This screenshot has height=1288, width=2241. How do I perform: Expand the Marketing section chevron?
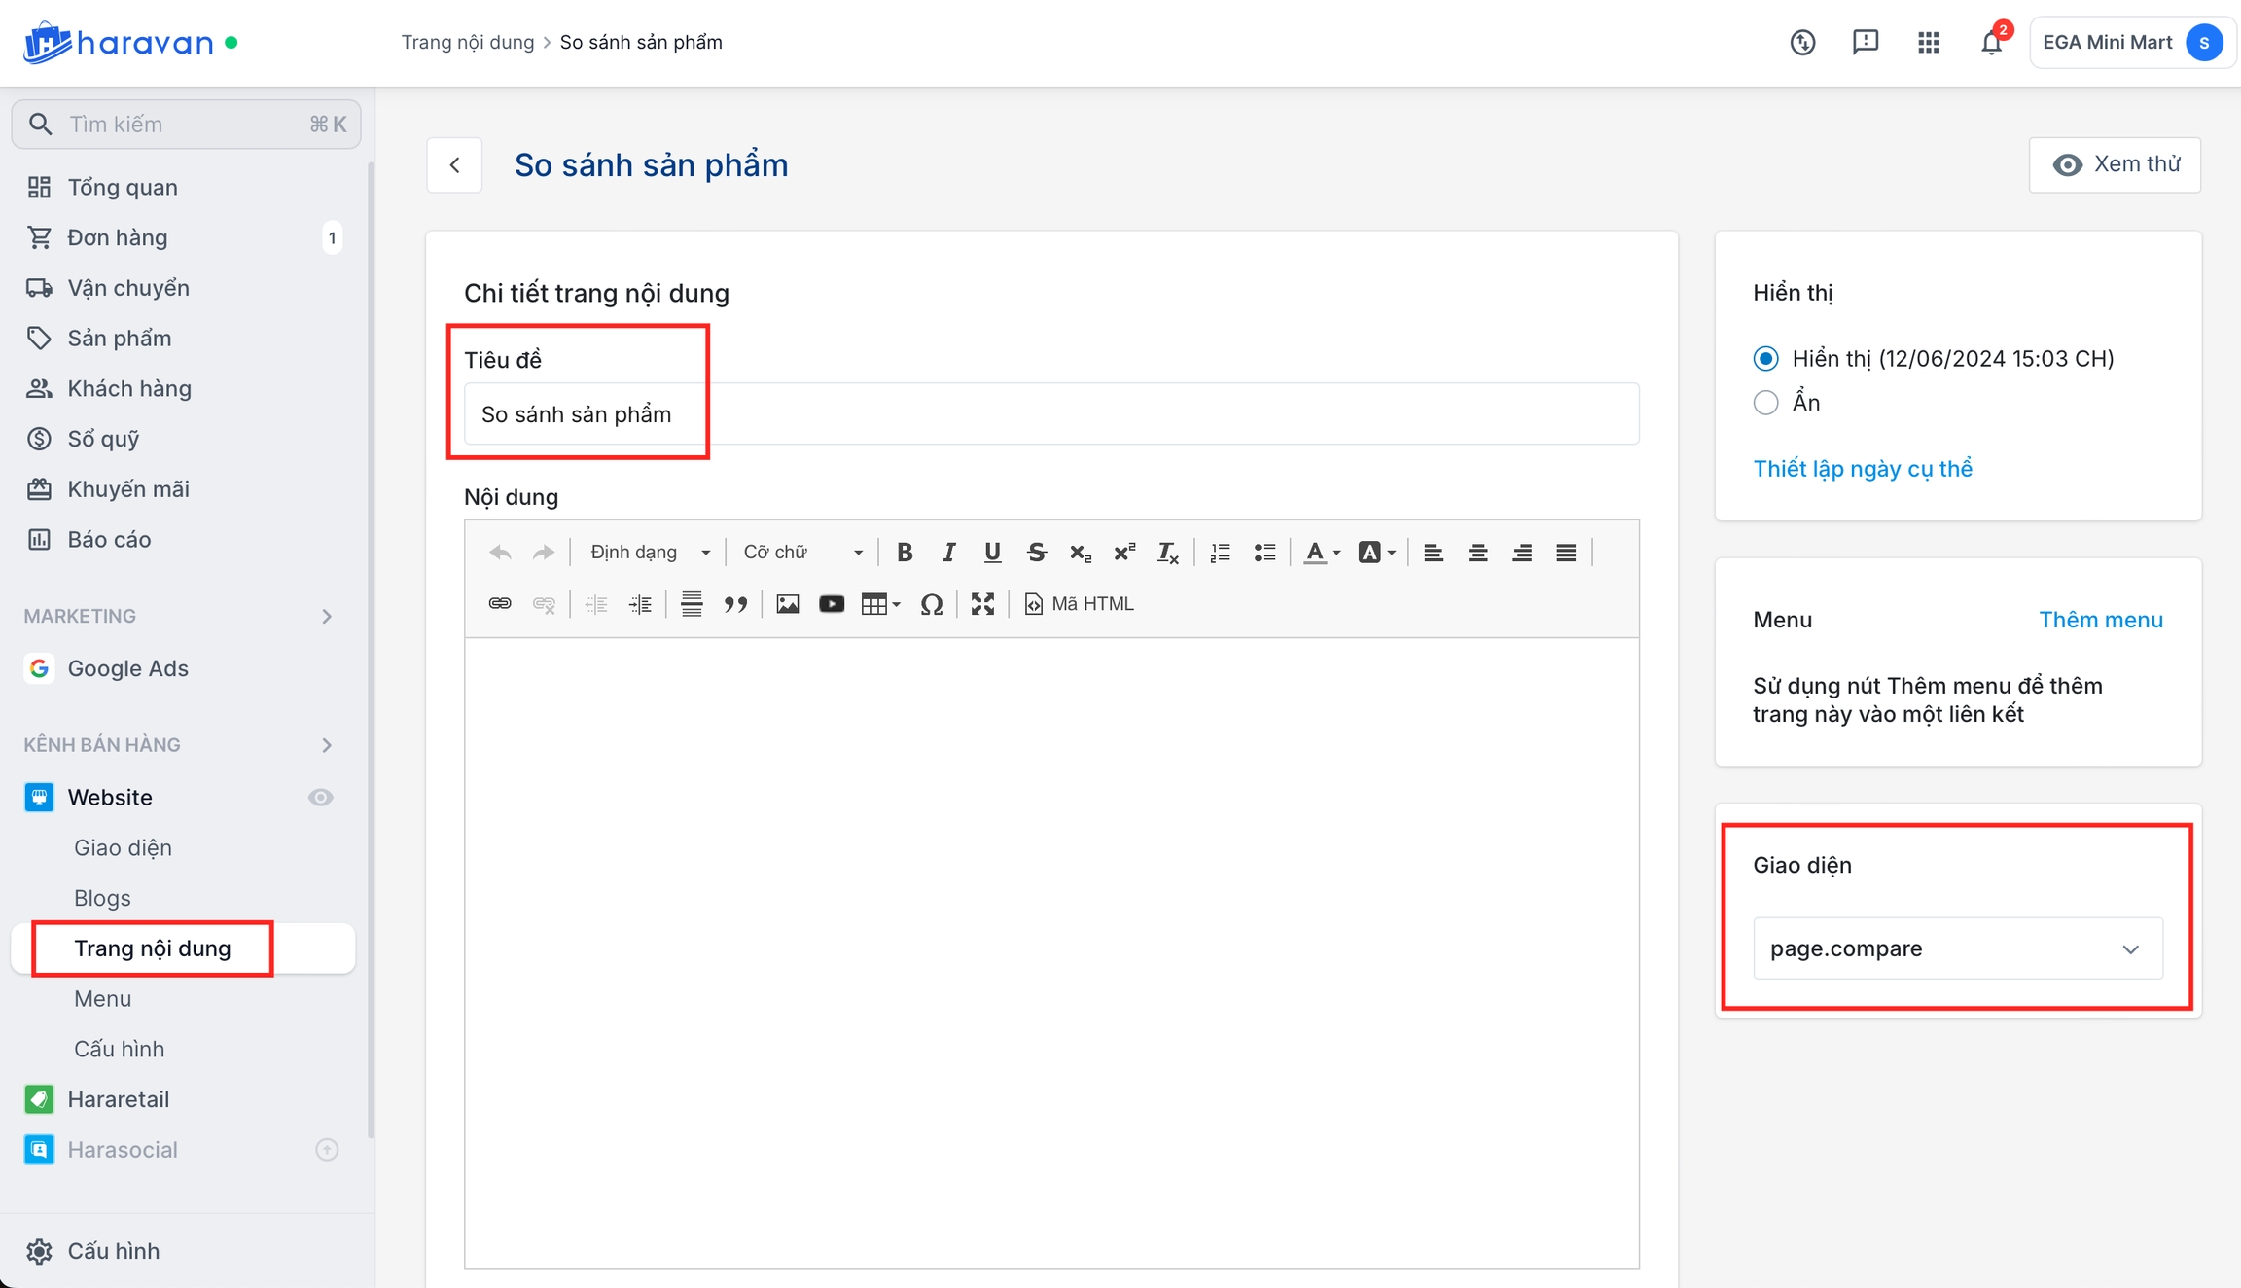pyautogui.click(x=327, y=617)
